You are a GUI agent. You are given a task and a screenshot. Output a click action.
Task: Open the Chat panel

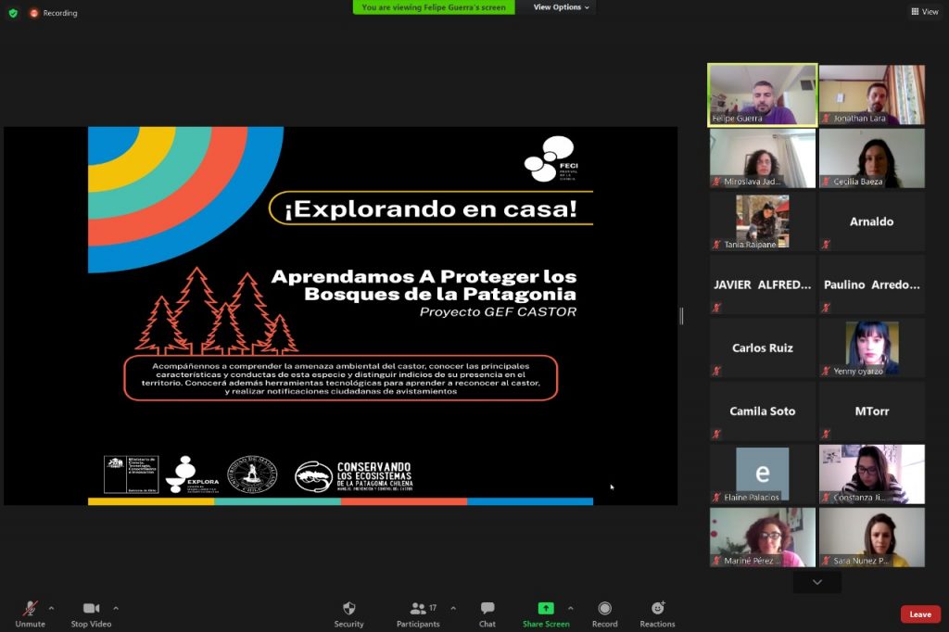487,609
